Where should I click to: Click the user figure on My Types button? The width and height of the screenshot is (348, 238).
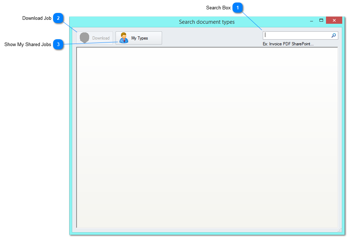123,38
